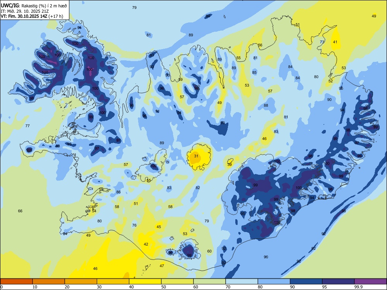387x290 pixels.
Task: Click the purple 99.9+ legend swatch
Action: tap(370, 281)
